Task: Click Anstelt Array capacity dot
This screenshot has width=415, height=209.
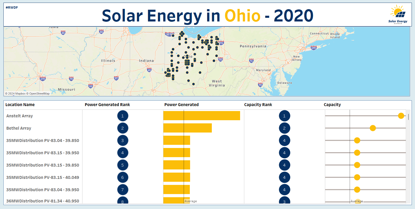Action: [x=401, y=116]
